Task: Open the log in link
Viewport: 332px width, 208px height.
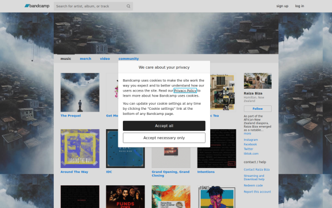Action: coord(299,6)
